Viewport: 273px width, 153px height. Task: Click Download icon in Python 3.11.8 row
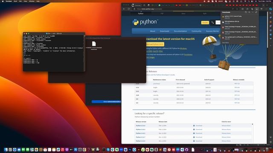point(194,126)
